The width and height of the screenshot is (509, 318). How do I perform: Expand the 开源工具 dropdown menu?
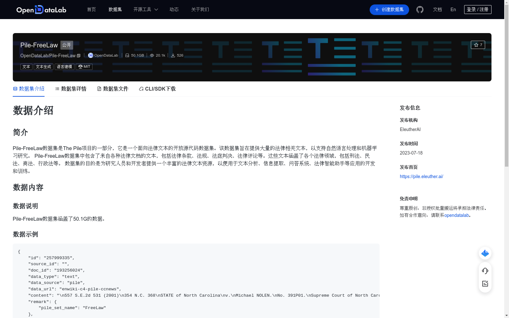click(x=146, y=10)
